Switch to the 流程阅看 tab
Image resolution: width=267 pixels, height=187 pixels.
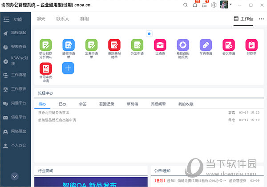158,104
